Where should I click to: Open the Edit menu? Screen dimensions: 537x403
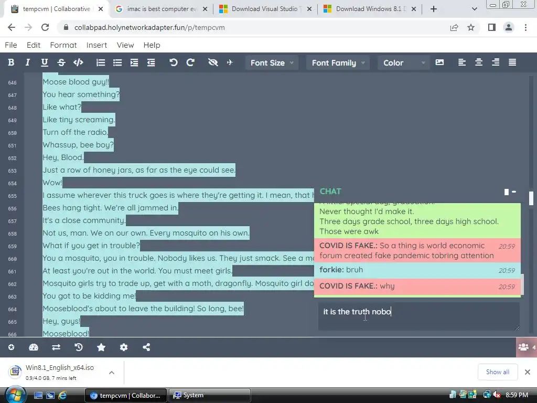pos(34,45)
